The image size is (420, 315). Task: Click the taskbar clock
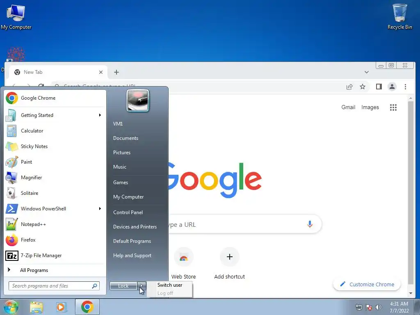tap(399, 307)
